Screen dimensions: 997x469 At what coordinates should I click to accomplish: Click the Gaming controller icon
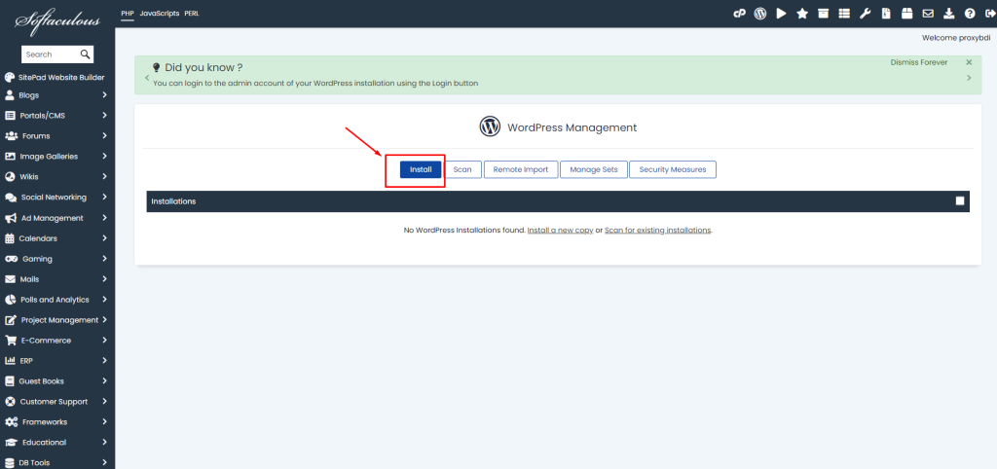coord(11,259)
